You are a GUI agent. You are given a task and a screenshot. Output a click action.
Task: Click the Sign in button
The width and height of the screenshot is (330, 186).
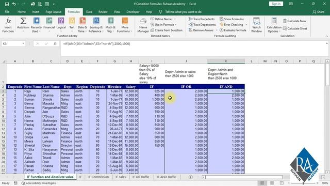pos(276,4)
